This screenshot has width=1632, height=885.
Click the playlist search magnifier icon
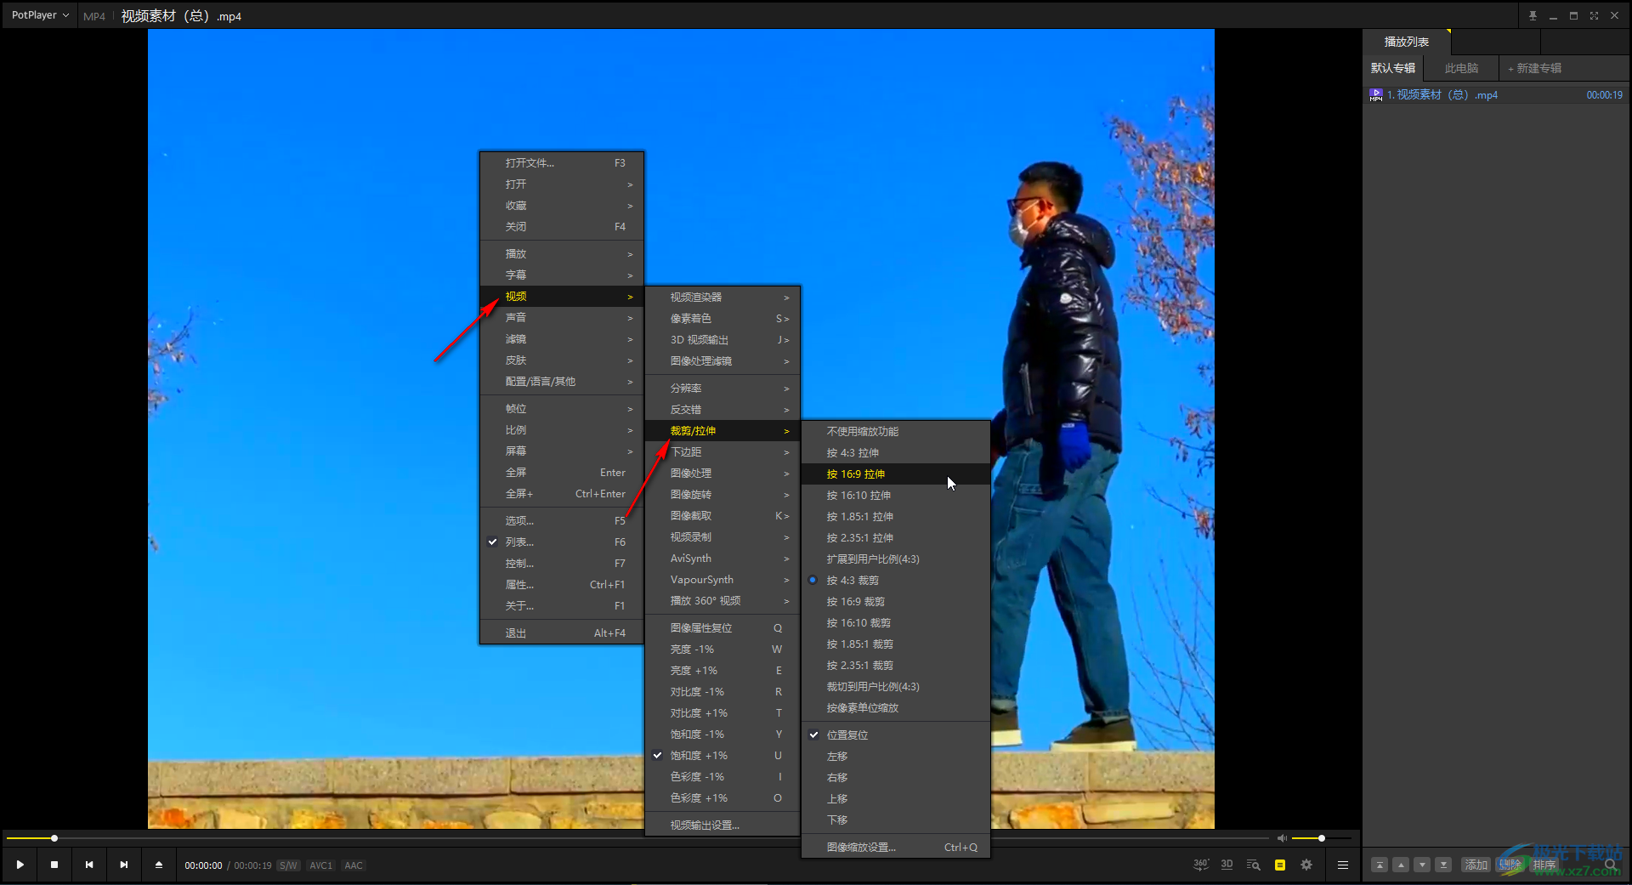pyautogui.click(x=1610, y=865)
